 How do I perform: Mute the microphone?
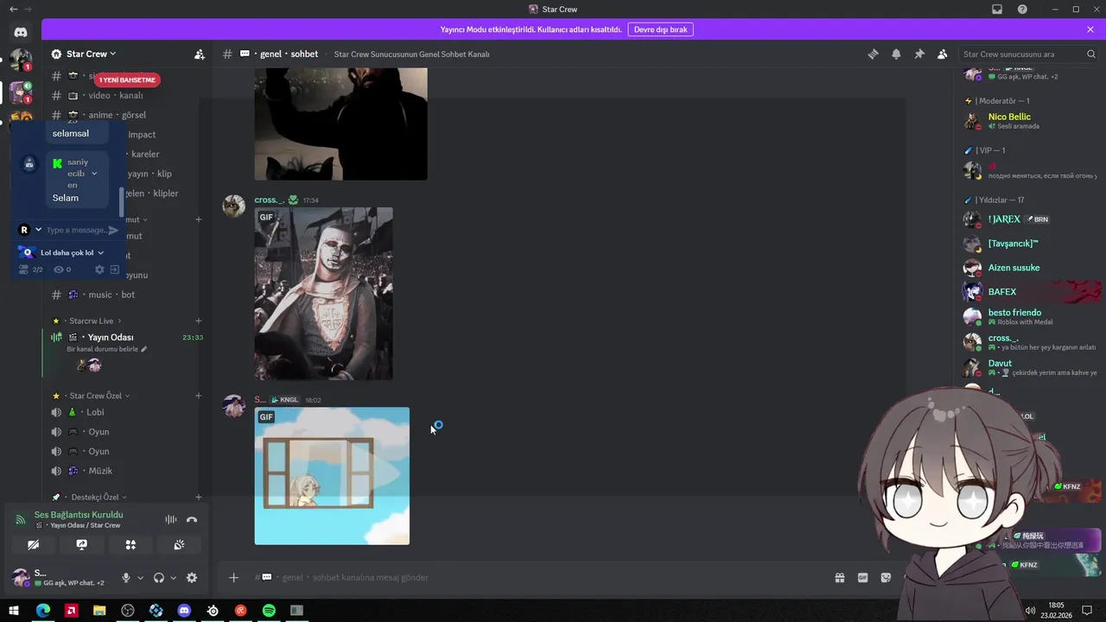126,578
